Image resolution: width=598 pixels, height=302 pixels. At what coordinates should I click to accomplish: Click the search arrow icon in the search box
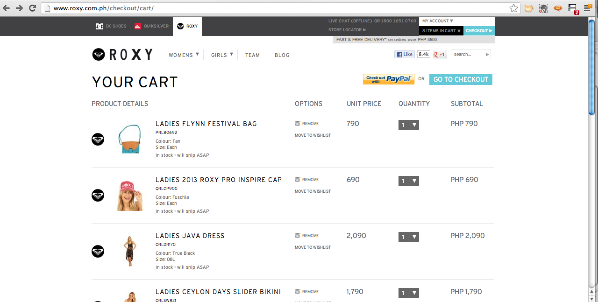tap(487, 55)
